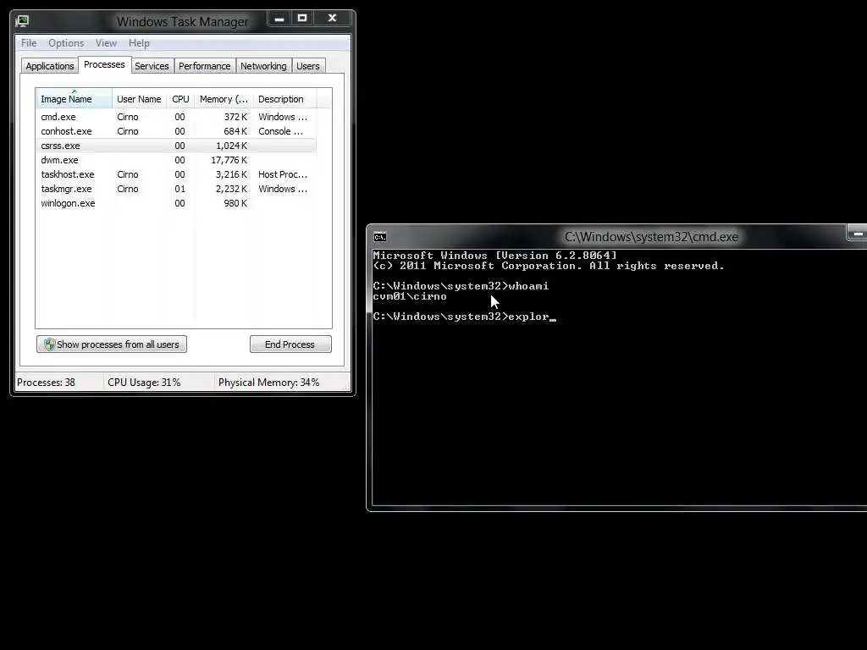The width and height of the screenshot is (867, 650).
Task: Close the Task Manager window
Action: click(x=332, y=19)
